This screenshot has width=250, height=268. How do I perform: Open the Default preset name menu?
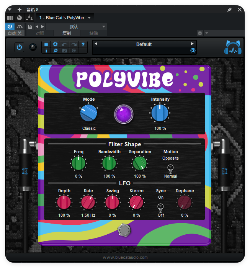pyautogui.click(x=144, y=44)
